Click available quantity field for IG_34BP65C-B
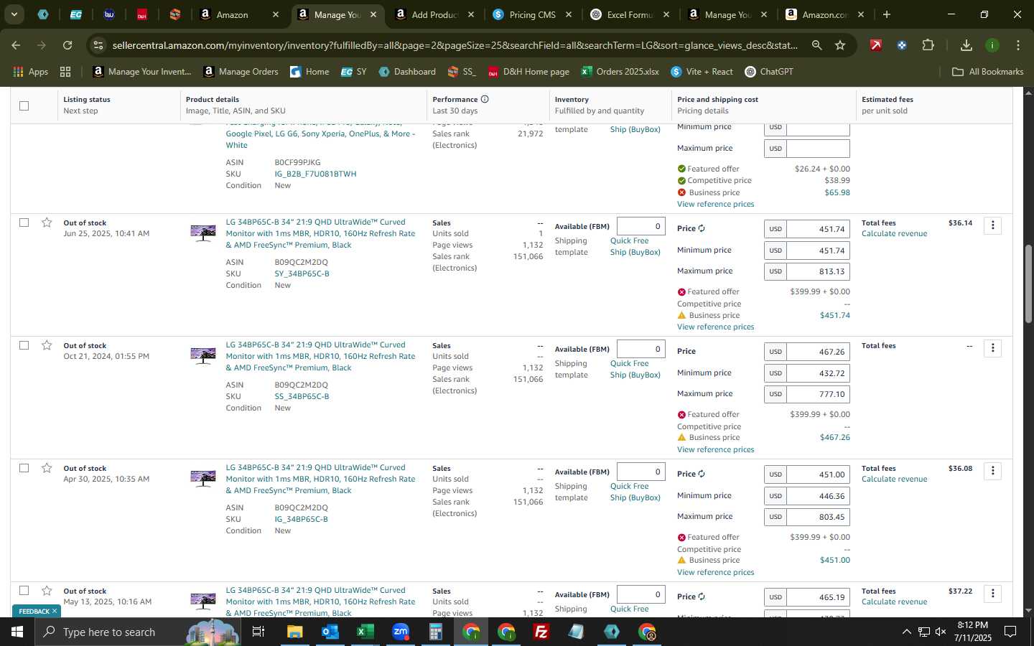 tap(641, 472)
